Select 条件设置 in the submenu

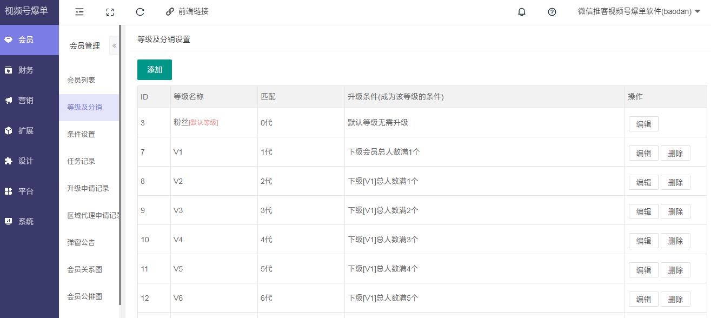click(81, 134)
